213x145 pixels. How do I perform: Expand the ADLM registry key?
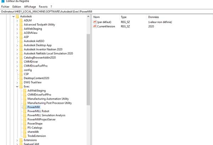point(17,21)
